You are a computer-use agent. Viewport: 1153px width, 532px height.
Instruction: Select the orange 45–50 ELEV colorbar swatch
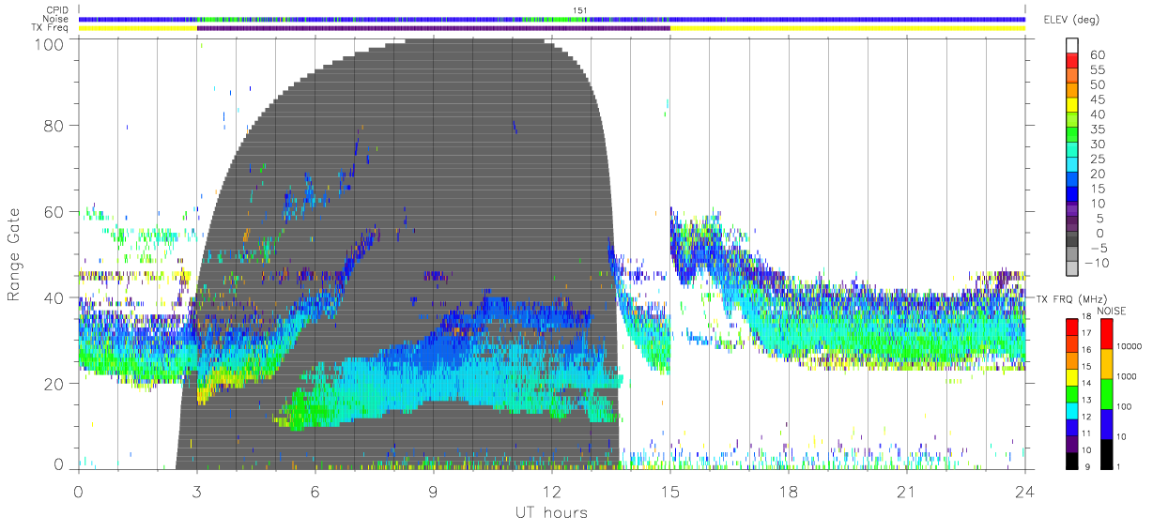[1073, 92]
